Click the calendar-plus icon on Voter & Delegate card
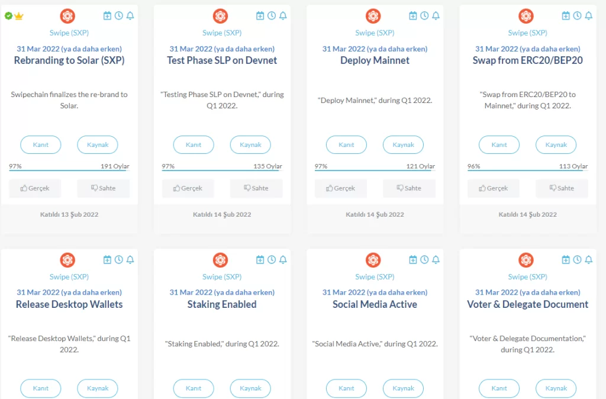Screen dimensions: 606x399 click(x=566, y=260)
